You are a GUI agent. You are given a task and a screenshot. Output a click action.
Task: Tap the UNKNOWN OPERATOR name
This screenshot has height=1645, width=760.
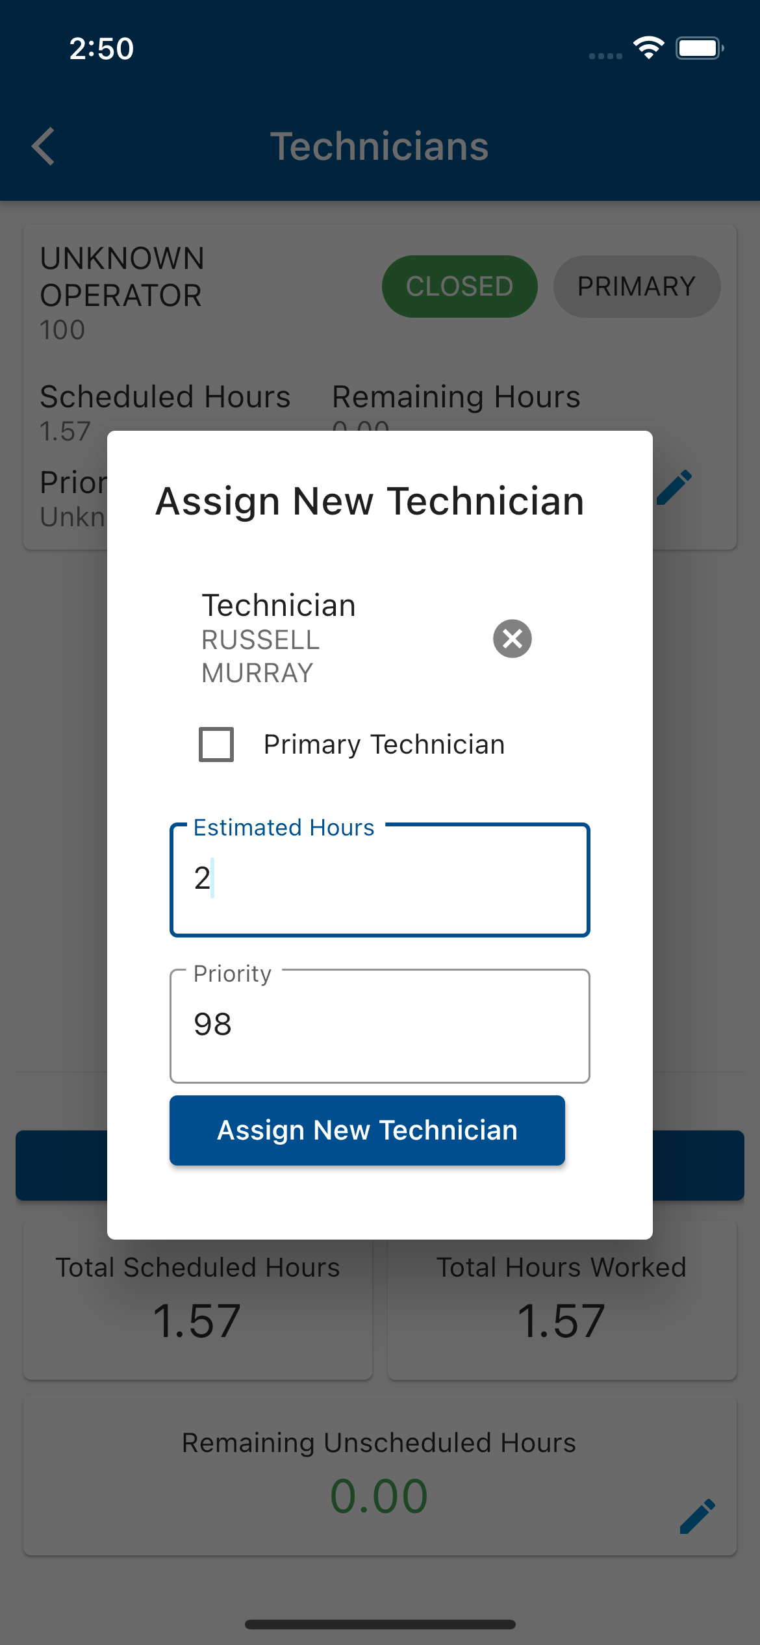(x=122, y=277)
